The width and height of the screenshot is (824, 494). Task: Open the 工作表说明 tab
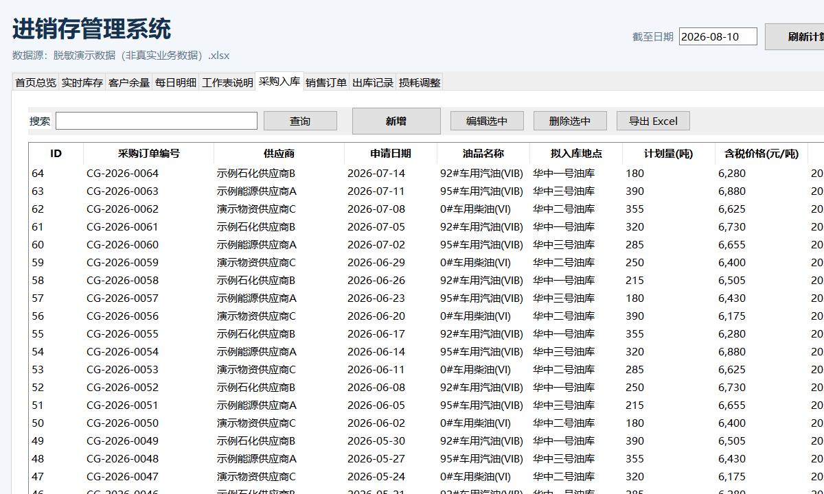pos(227,82)
